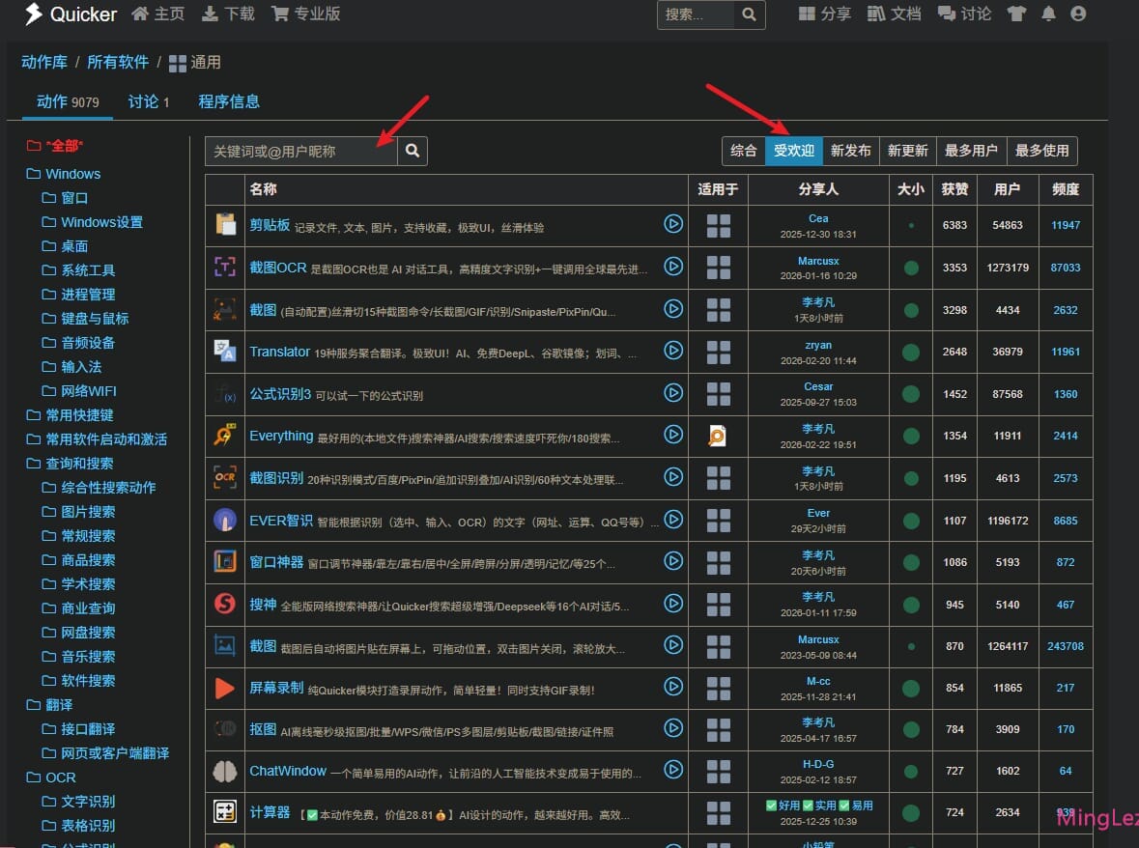Open the 截图OCR action link
The height and width of the screenshot is (848, 1139).
click(277, 268)
